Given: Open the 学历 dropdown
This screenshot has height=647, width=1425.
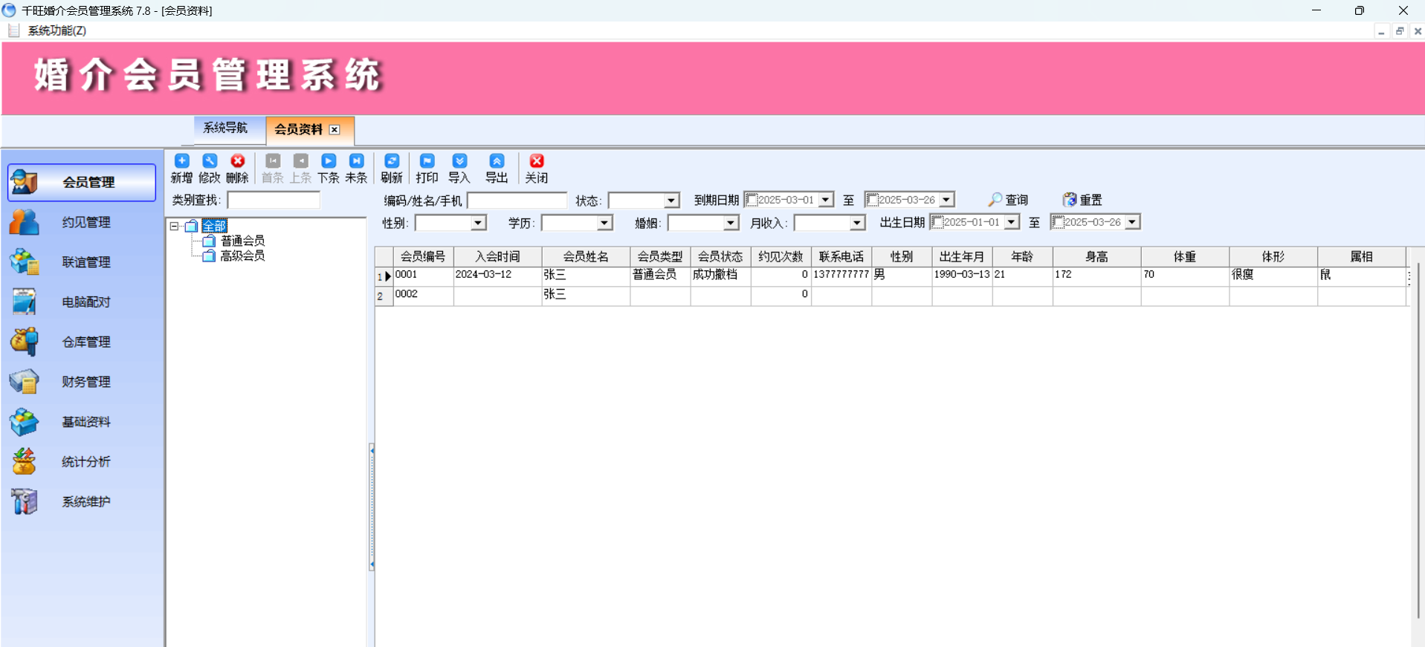Looking at the screenshot, I should (x=604, y=223).
